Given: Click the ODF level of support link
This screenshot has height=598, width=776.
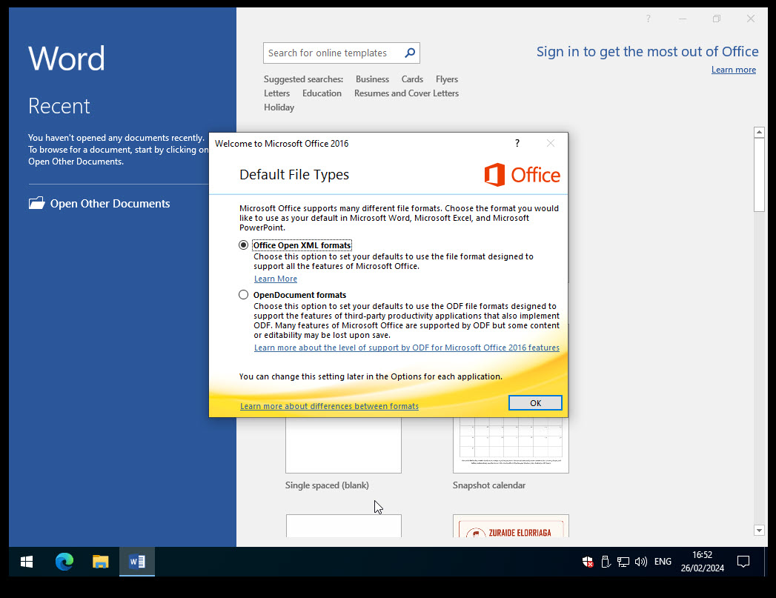Looking at the screenshot, I should [x=406, y=348].
